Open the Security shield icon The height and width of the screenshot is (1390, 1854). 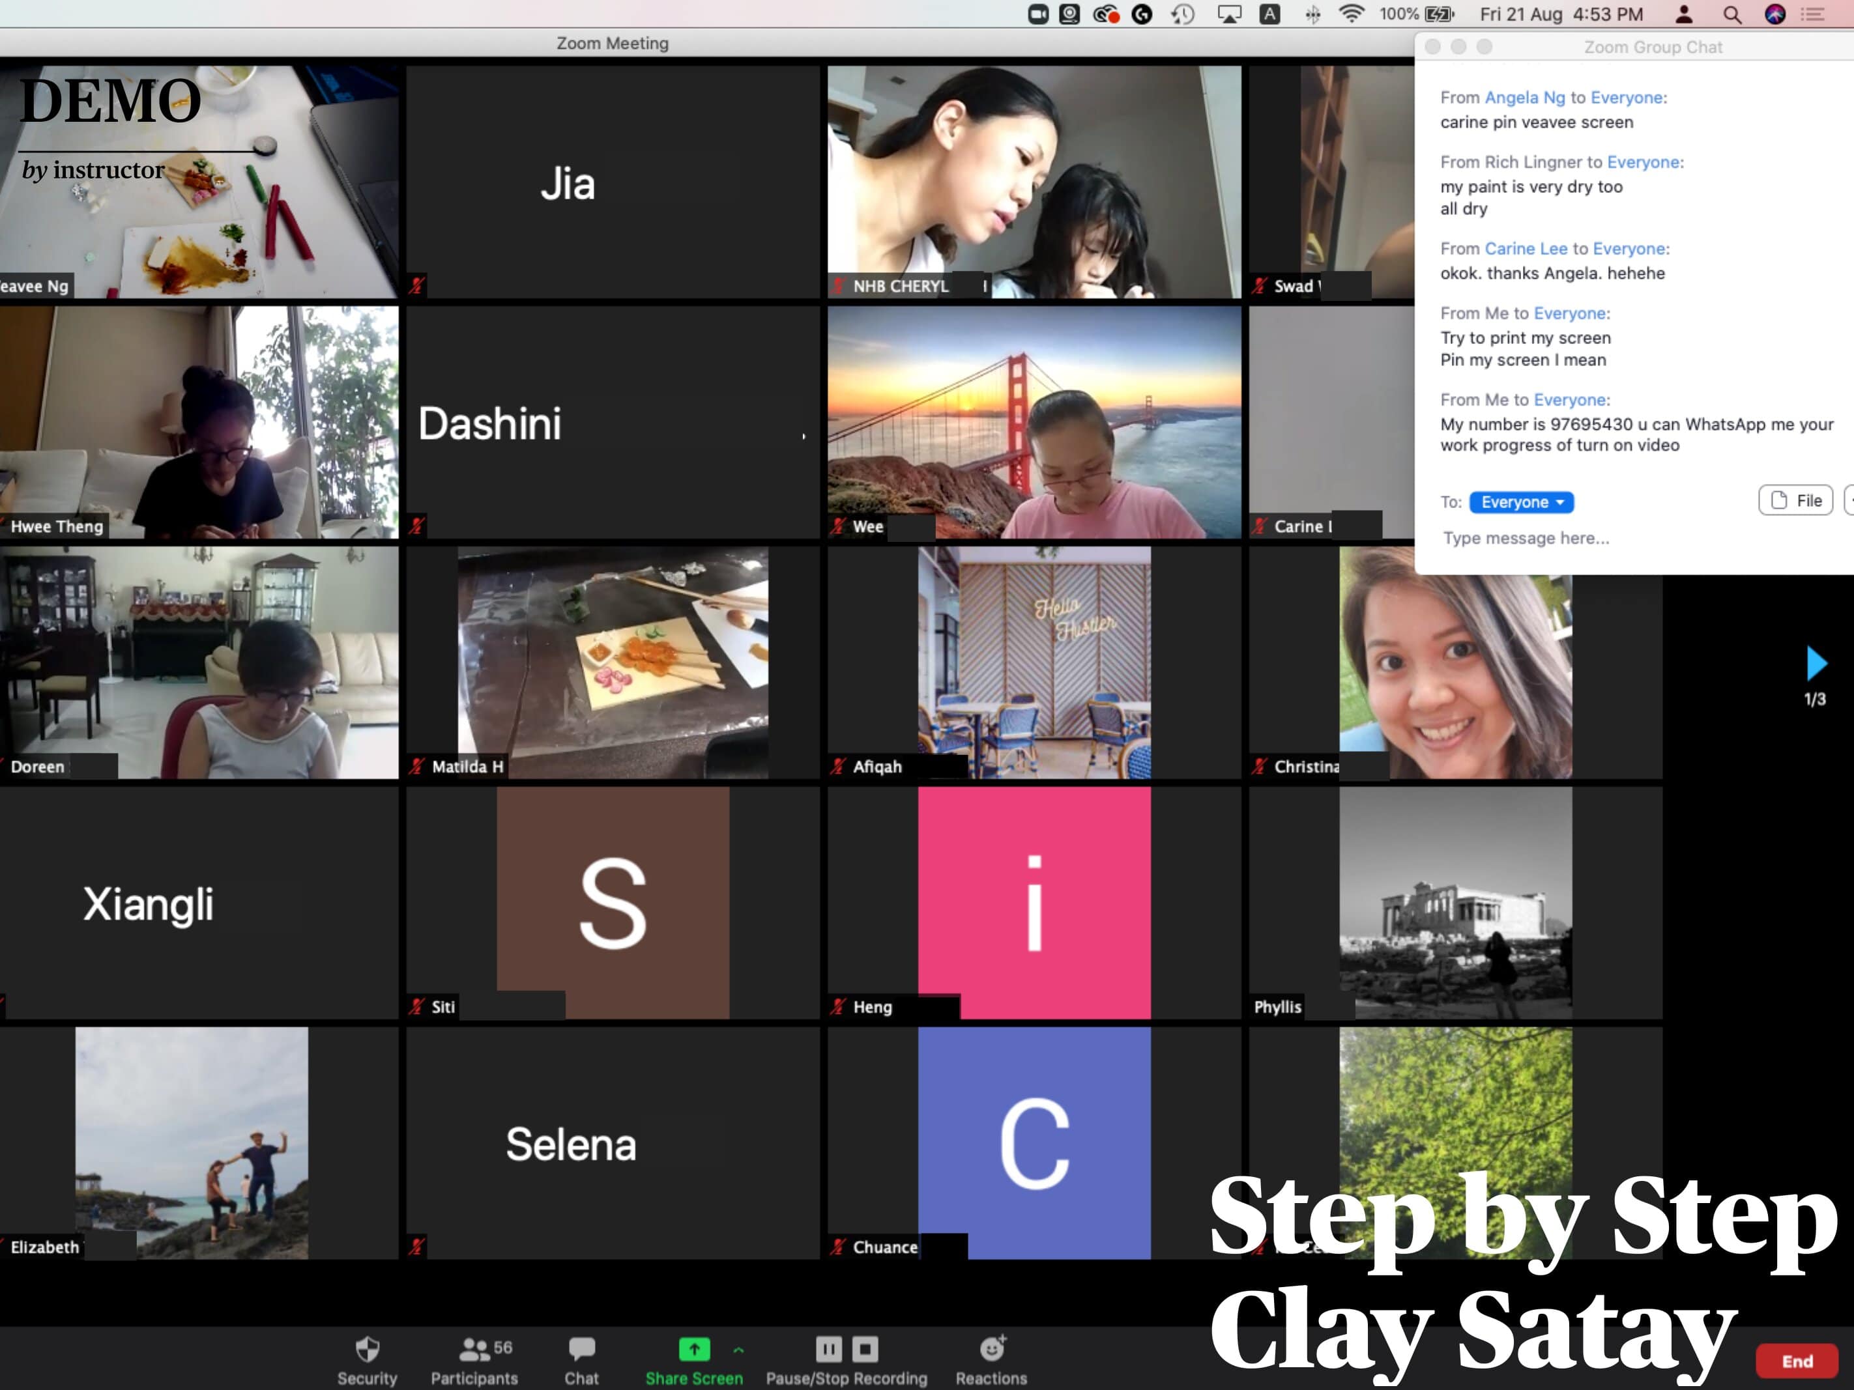[367, 1350]
